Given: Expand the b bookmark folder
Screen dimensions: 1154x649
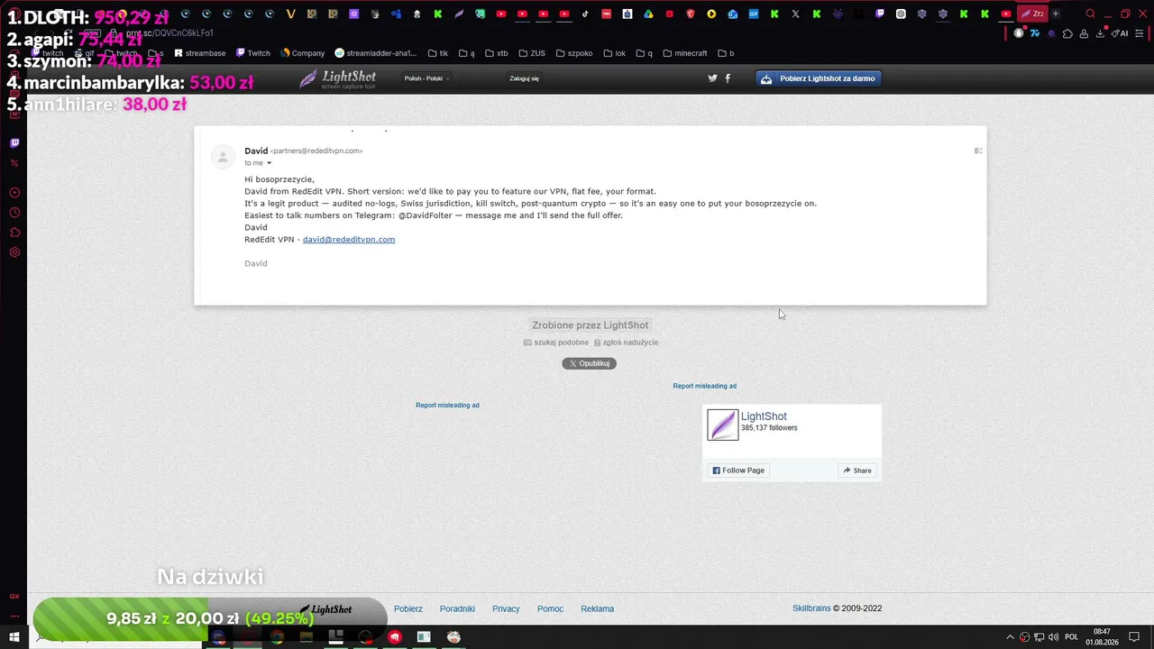Looking at the screenshot, I should pos(726,53).
